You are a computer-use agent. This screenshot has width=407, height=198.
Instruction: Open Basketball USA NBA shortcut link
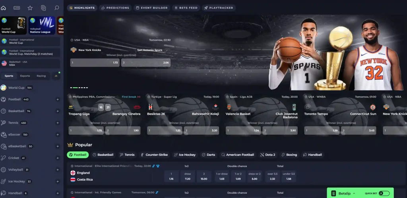point(30,63)
